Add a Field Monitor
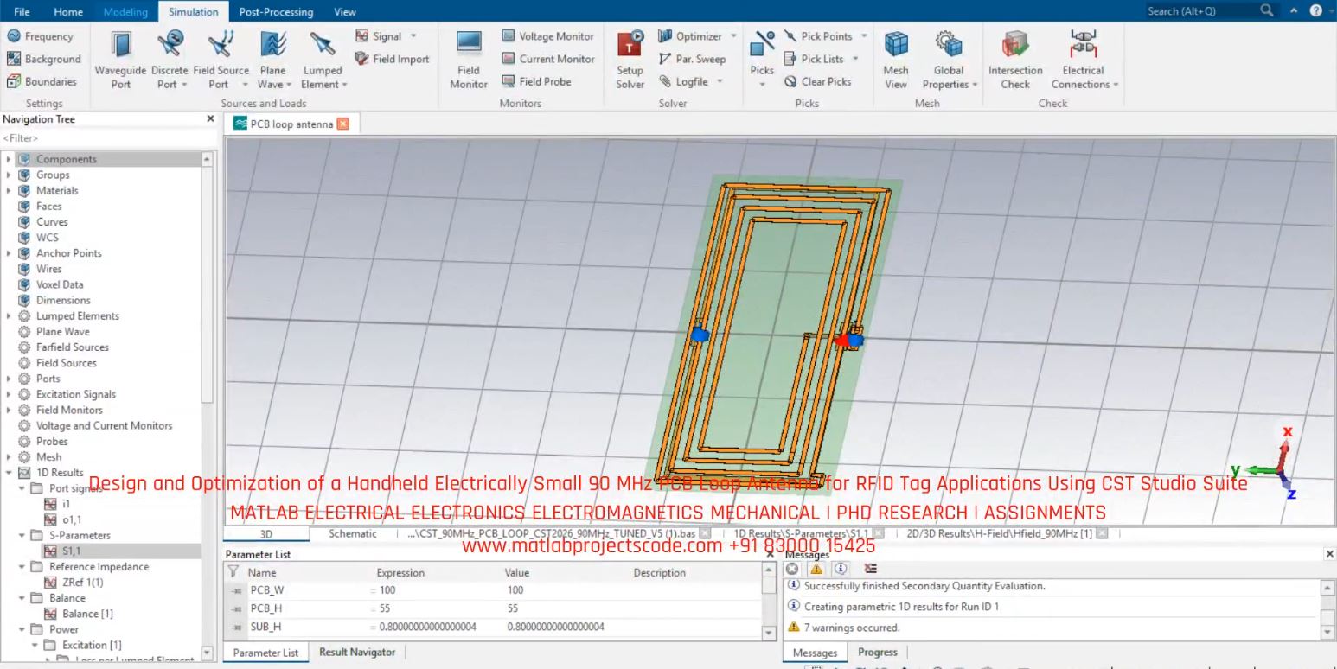 (x=469, y=60)
